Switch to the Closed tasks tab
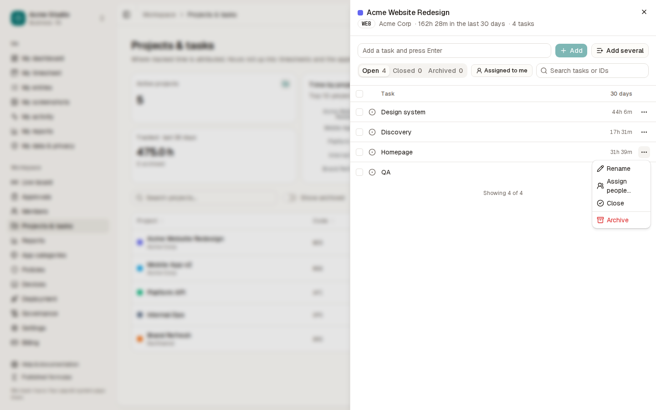Image resolution: width=656 pixels, height=410 pixels. pos(407,71)
